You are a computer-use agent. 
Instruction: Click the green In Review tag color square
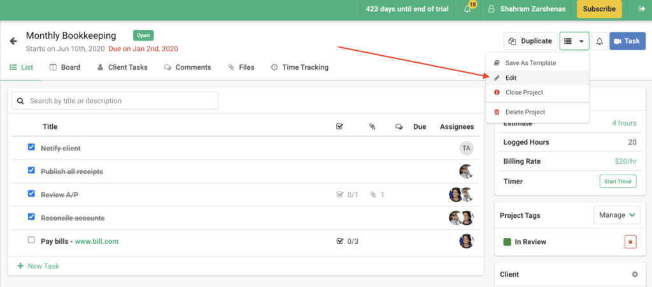(x=507, y=242)
